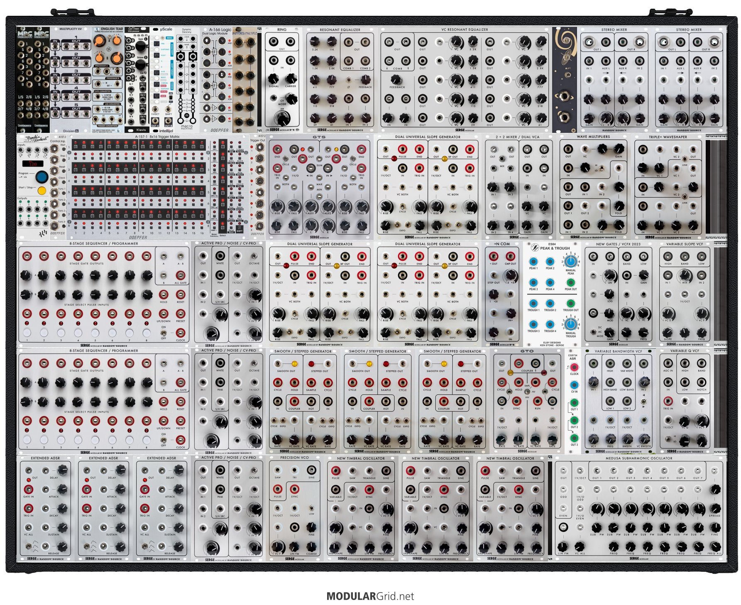
Task: Click the Mix knob on Variable Slope VCF
Action: (x=685, y=275)
